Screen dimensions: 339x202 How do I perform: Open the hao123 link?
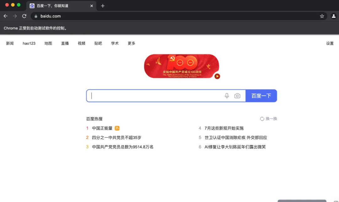point(29,43)
